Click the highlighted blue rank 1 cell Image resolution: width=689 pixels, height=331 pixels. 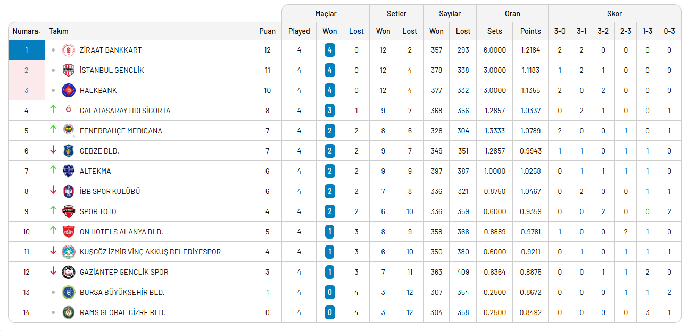27,50
